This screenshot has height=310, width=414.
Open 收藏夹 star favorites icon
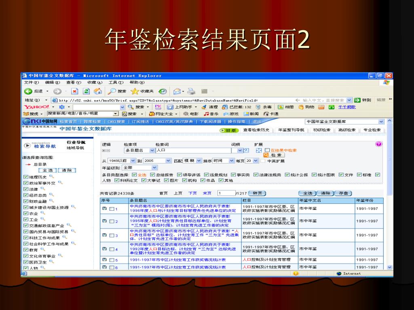pyautogui.click(x=135, y=92)
